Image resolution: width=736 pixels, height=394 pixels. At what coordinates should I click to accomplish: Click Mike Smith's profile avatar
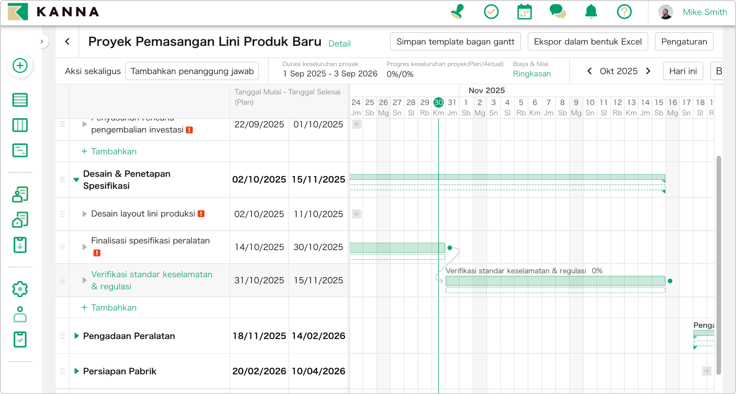665,12
